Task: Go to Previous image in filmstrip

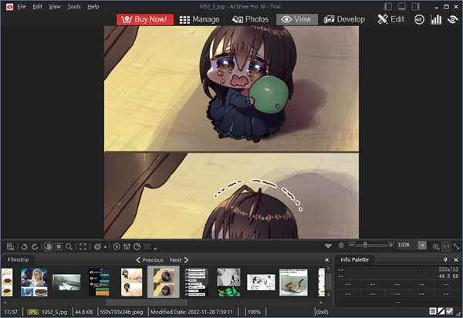Action: tap(150, 260)
